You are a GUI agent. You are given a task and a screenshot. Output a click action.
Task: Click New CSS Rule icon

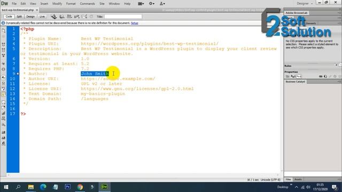[325, 76]
